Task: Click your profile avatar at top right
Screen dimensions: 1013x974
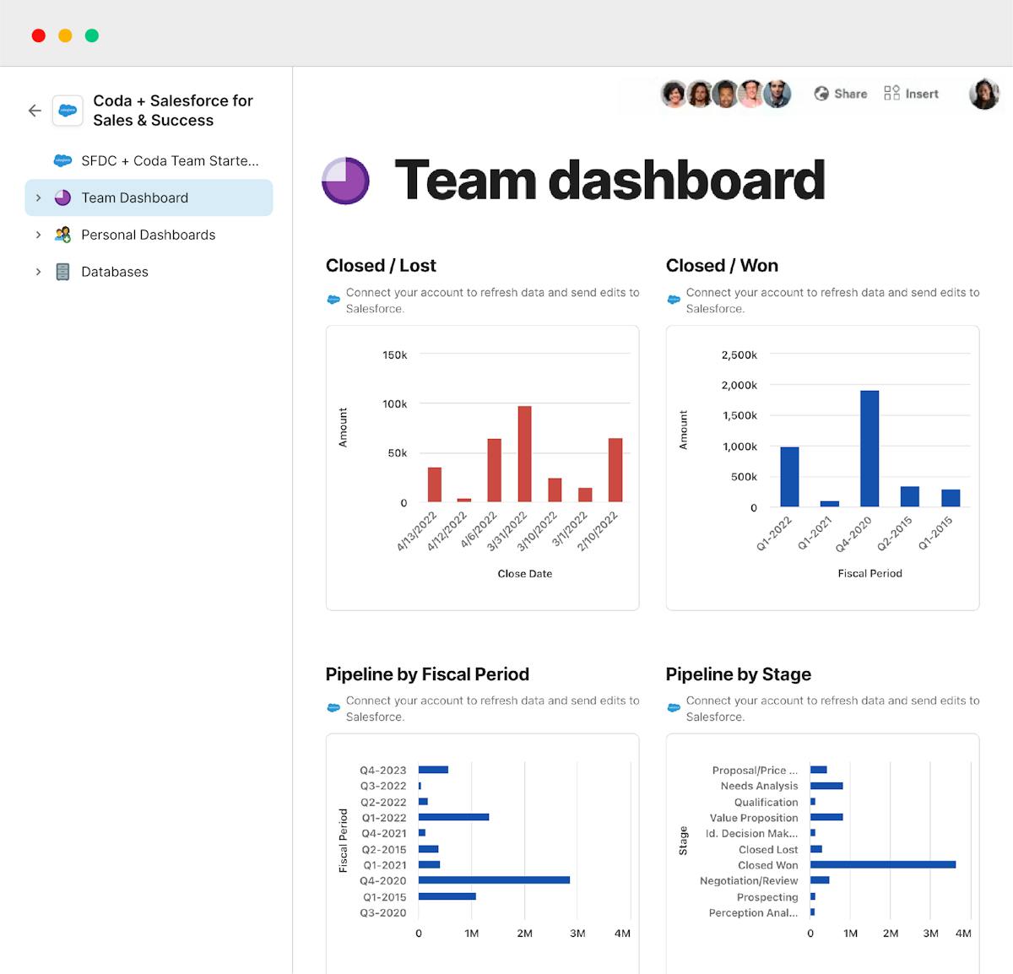Action: click(984, 94)
